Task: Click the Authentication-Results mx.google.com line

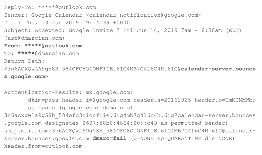Action: click(68, 92)
